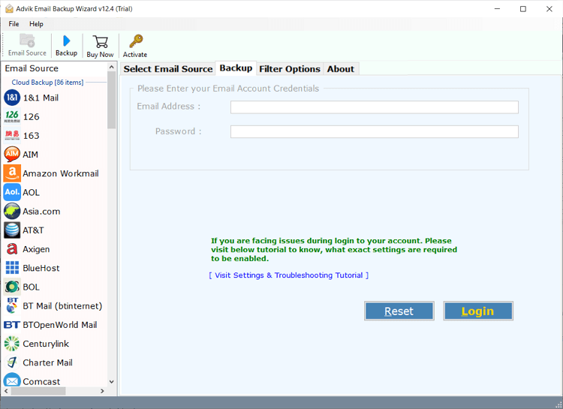Select the 1&1 Mail list entry text
Image resolution: width=563 pixels, height=409 pixels.
pos(41,98)
